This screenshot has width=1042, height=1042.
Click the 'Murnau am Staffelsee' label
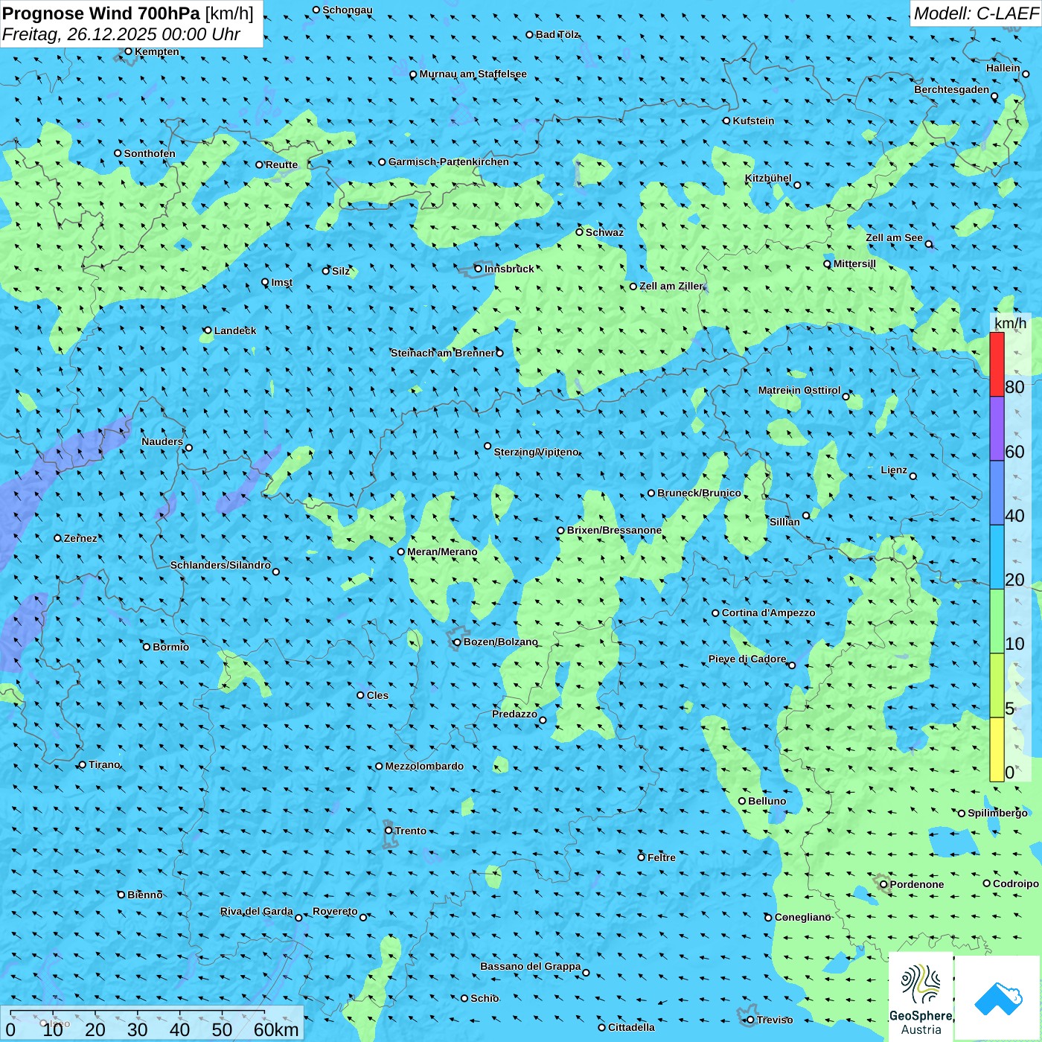click(473, 74)
